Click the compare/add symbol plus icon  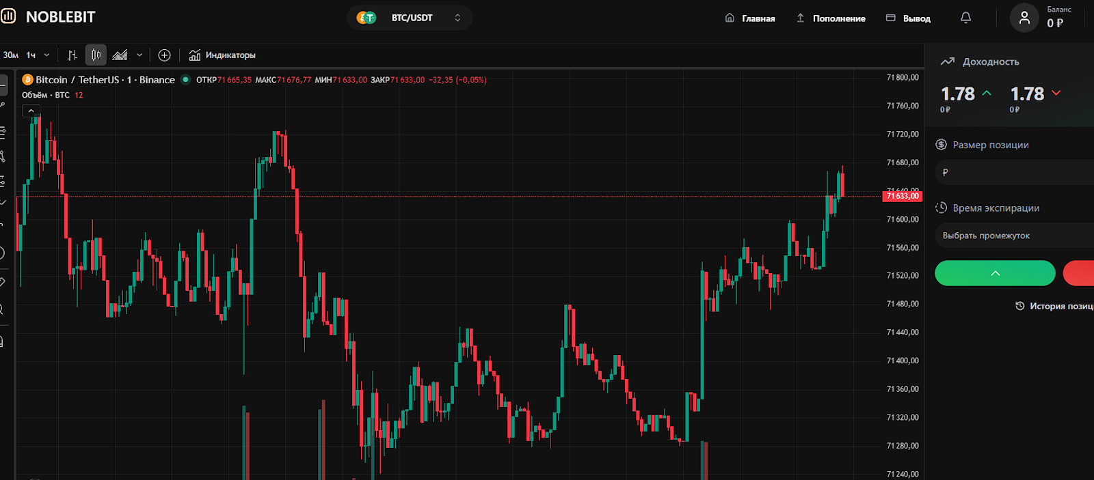[x=164, y=55]
